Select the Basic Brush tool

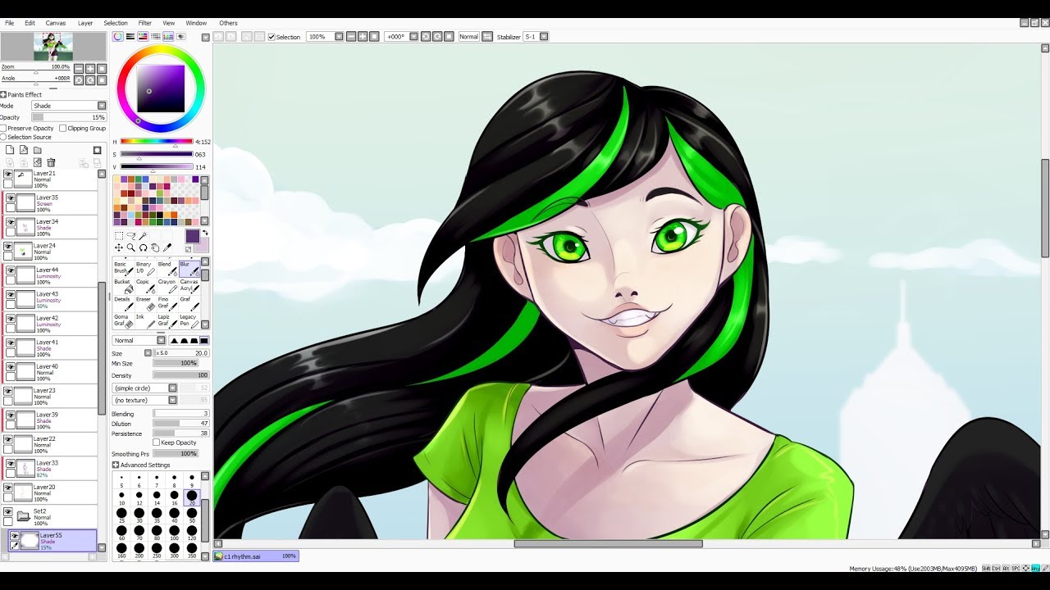pyautogui.click(x=122, y=268)
